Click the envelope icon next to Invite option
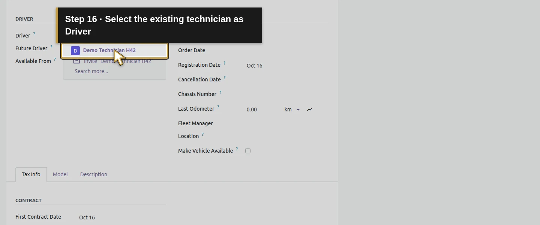This screenshot has width=540, height=225. tap(76, 61)
